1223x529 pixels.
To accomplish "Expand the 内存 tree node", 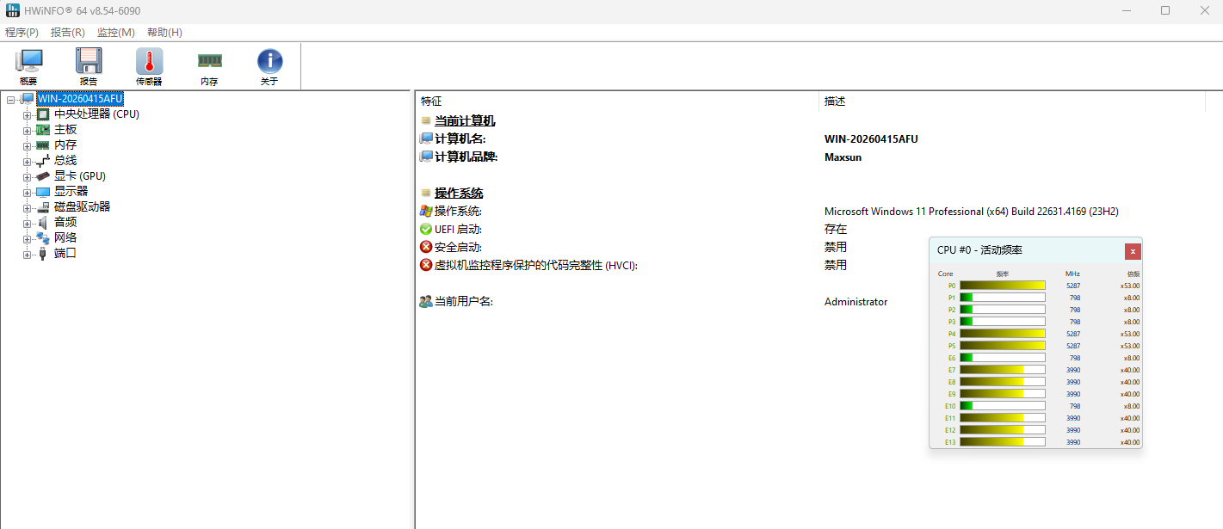I will pyautogui.click(x=27, y=145).
